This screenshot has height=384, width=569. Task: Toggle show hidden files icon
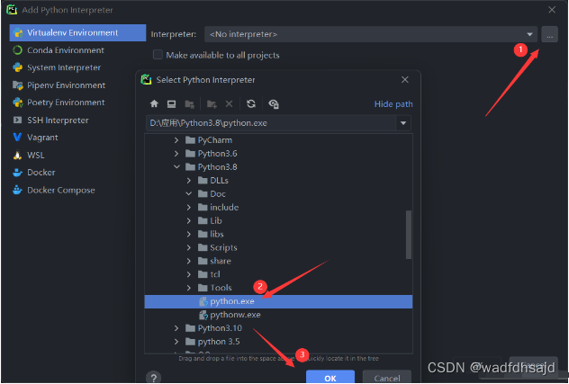point(274,104)
